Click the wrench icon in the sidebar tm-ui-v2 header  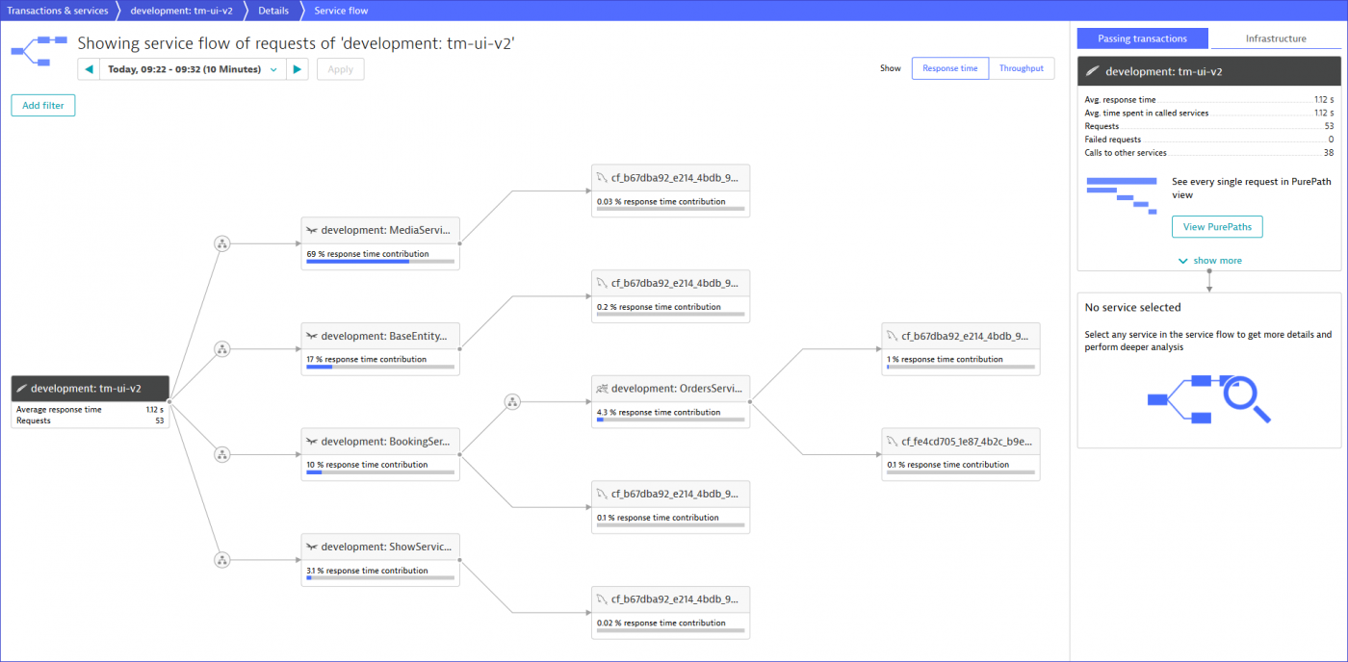pyautogui.click(x=1094, y=70)
